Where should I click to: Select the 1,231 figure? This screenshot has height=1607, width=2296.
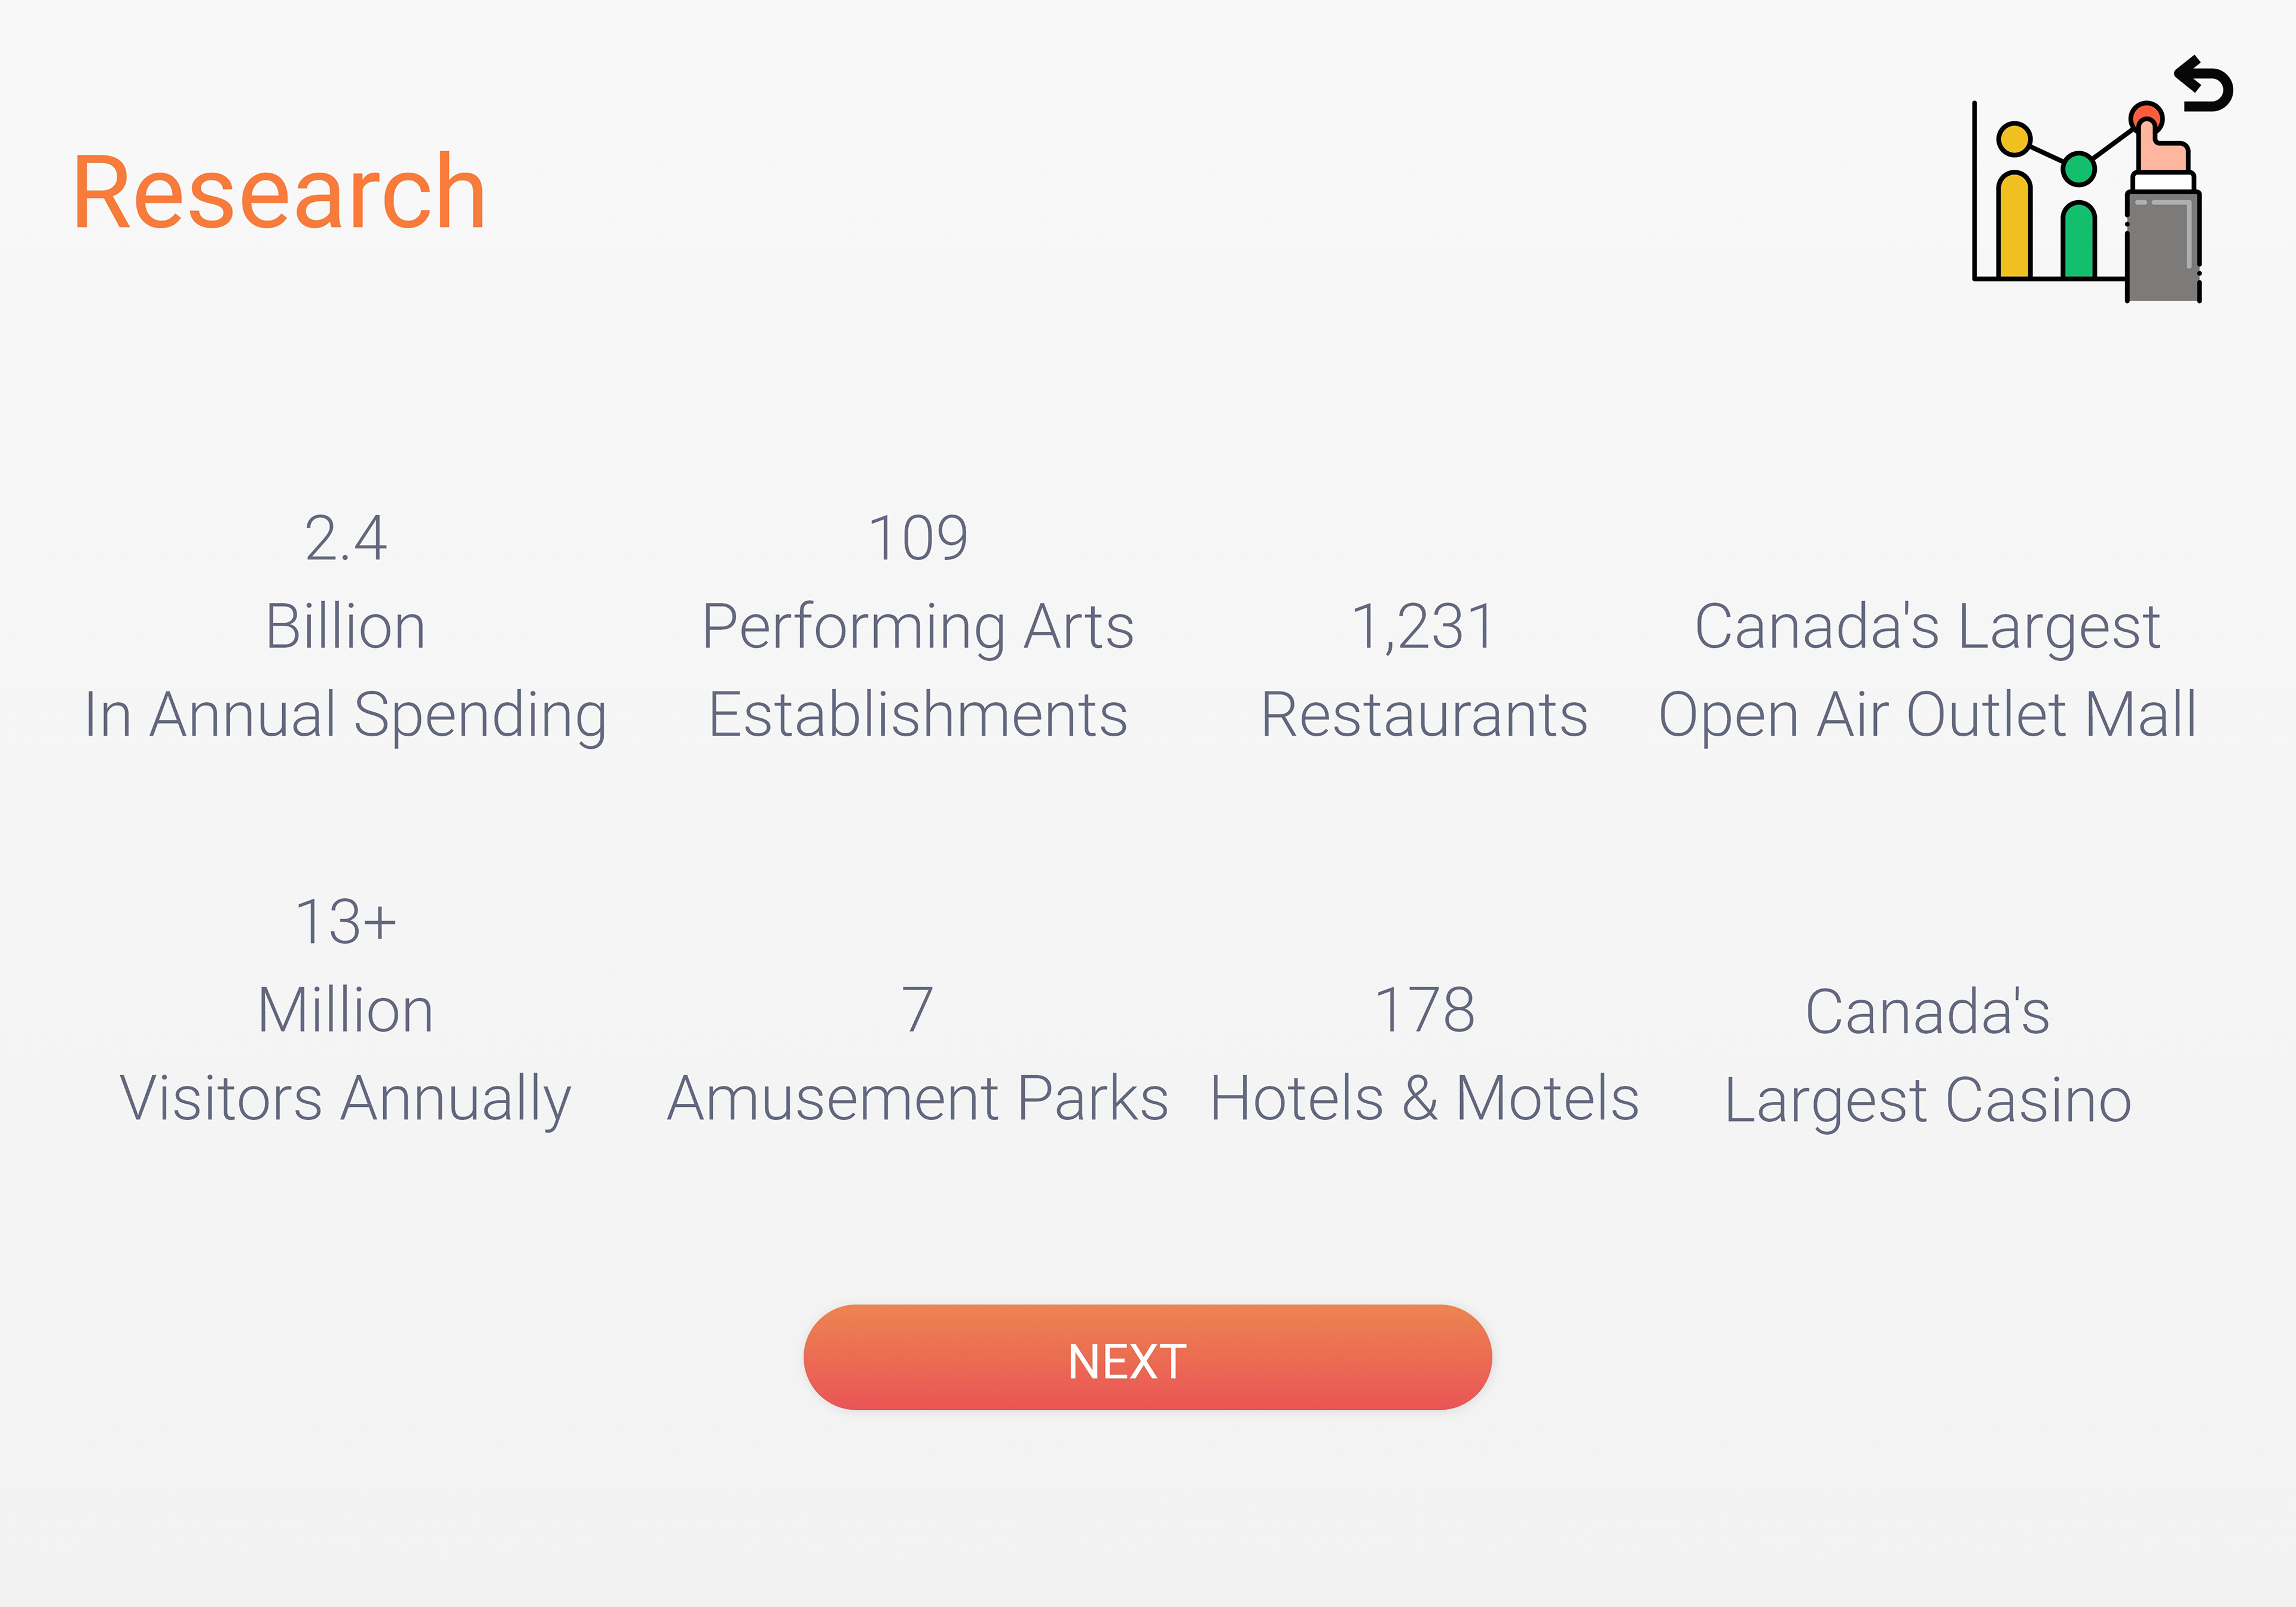point(1424,628)
